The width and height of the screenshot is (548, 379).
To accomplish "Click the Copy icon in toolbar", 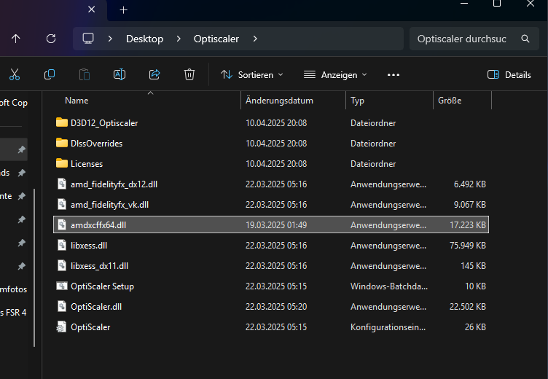I will (x=50, y=74).
